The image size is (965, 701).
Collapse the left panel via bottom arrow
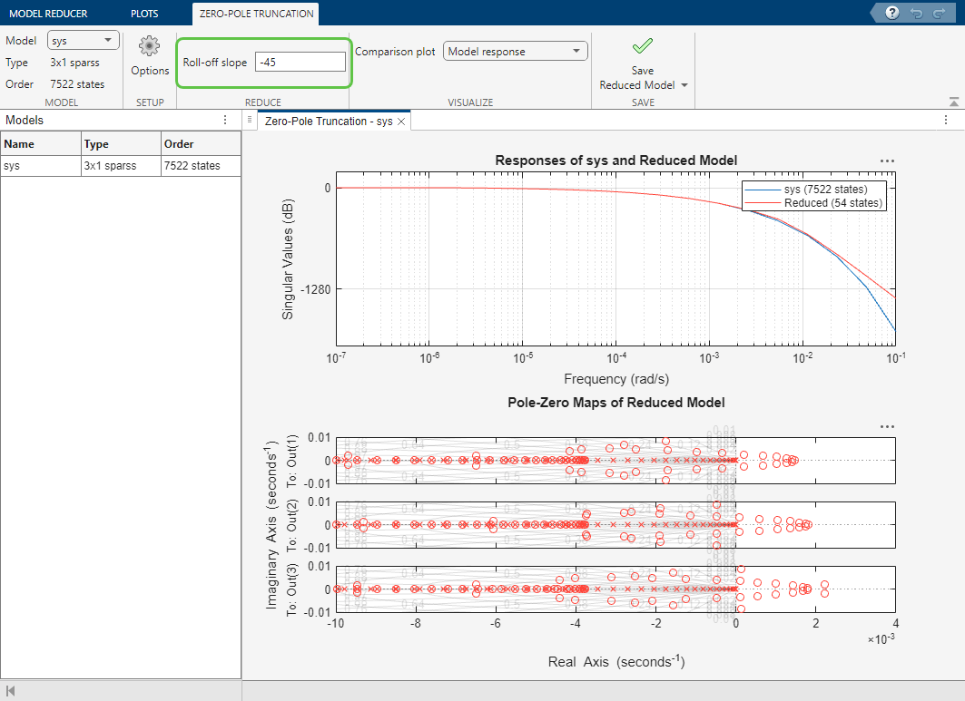tap(12, 692)
